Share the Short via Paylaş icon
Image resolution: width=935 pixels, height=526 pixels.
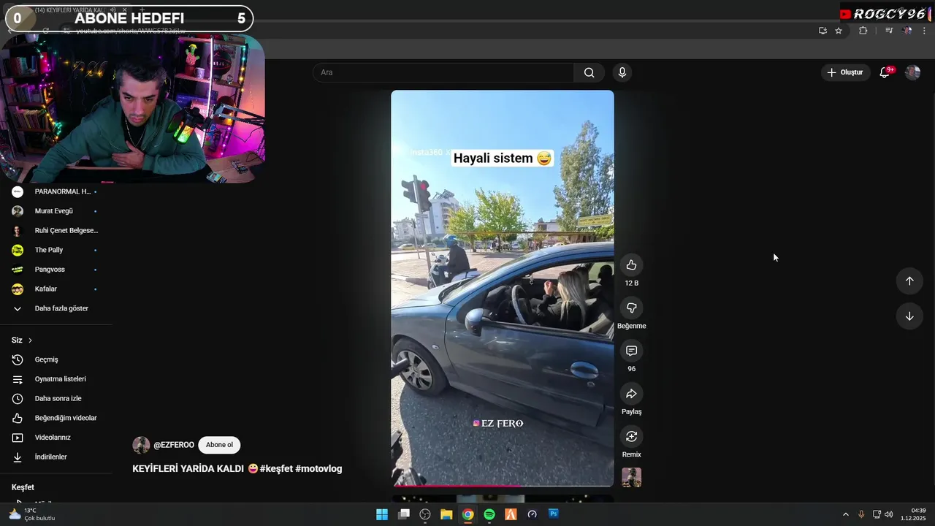[x=631, y=394]
